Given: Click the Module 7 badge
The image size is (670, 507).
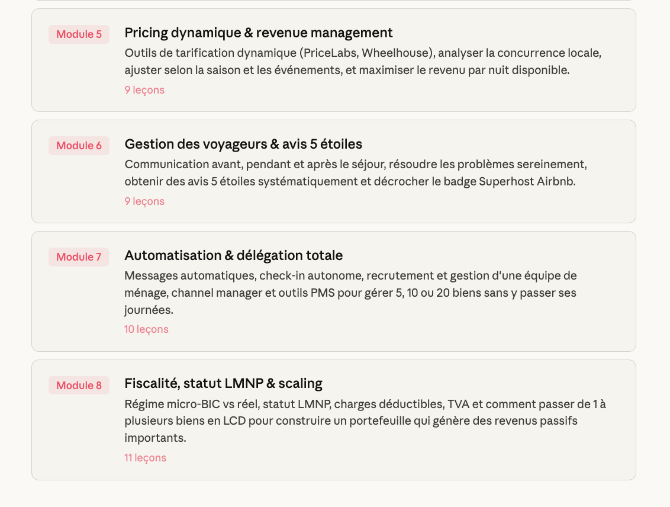Looking at the screenshot, I should [79, 257].
